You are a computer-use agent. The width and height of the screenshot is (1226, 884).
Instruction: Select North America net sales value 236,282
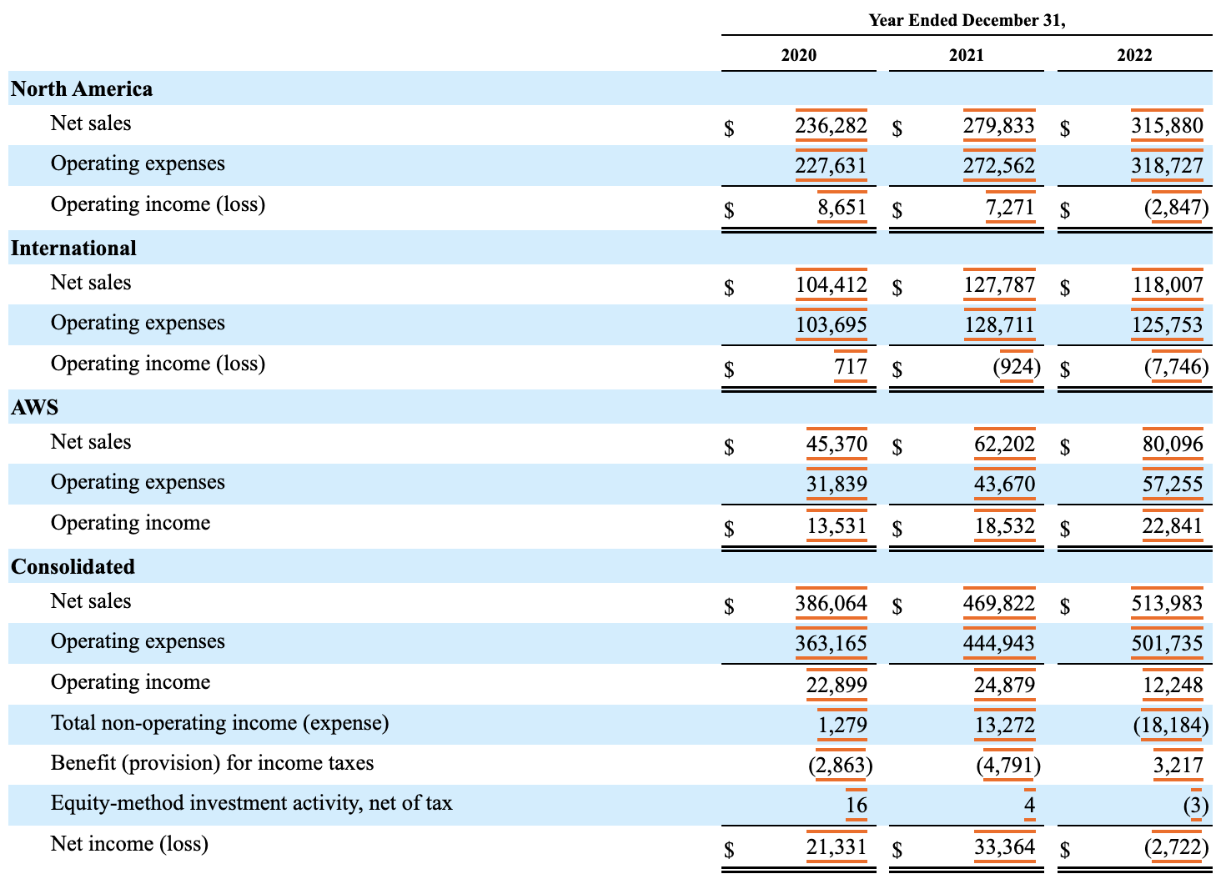(x=831, y=126)
